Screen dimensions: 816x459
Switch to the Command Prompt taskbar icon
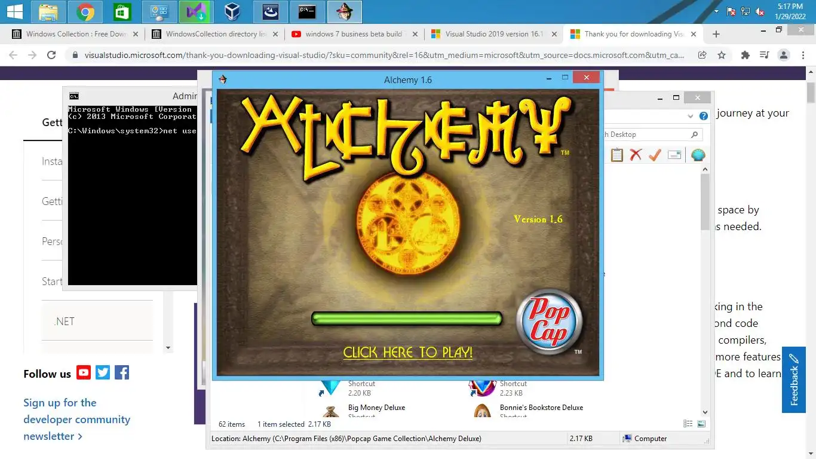pyautogui.click(x=307, y=11)
